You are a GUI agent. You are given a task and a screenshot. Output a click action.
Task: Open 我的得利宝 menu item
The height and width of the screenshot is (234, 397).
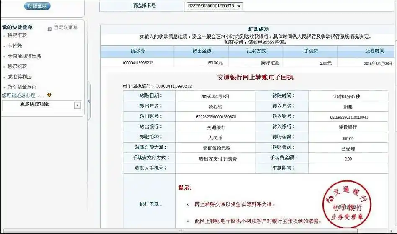click(20, 77)
